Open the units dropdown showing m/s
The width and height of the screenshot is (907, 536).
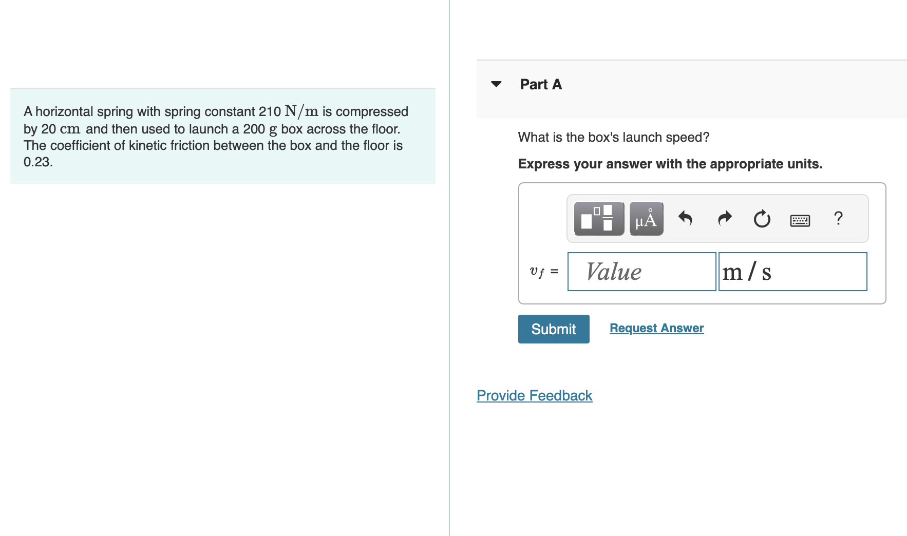(x=792, y=272)
